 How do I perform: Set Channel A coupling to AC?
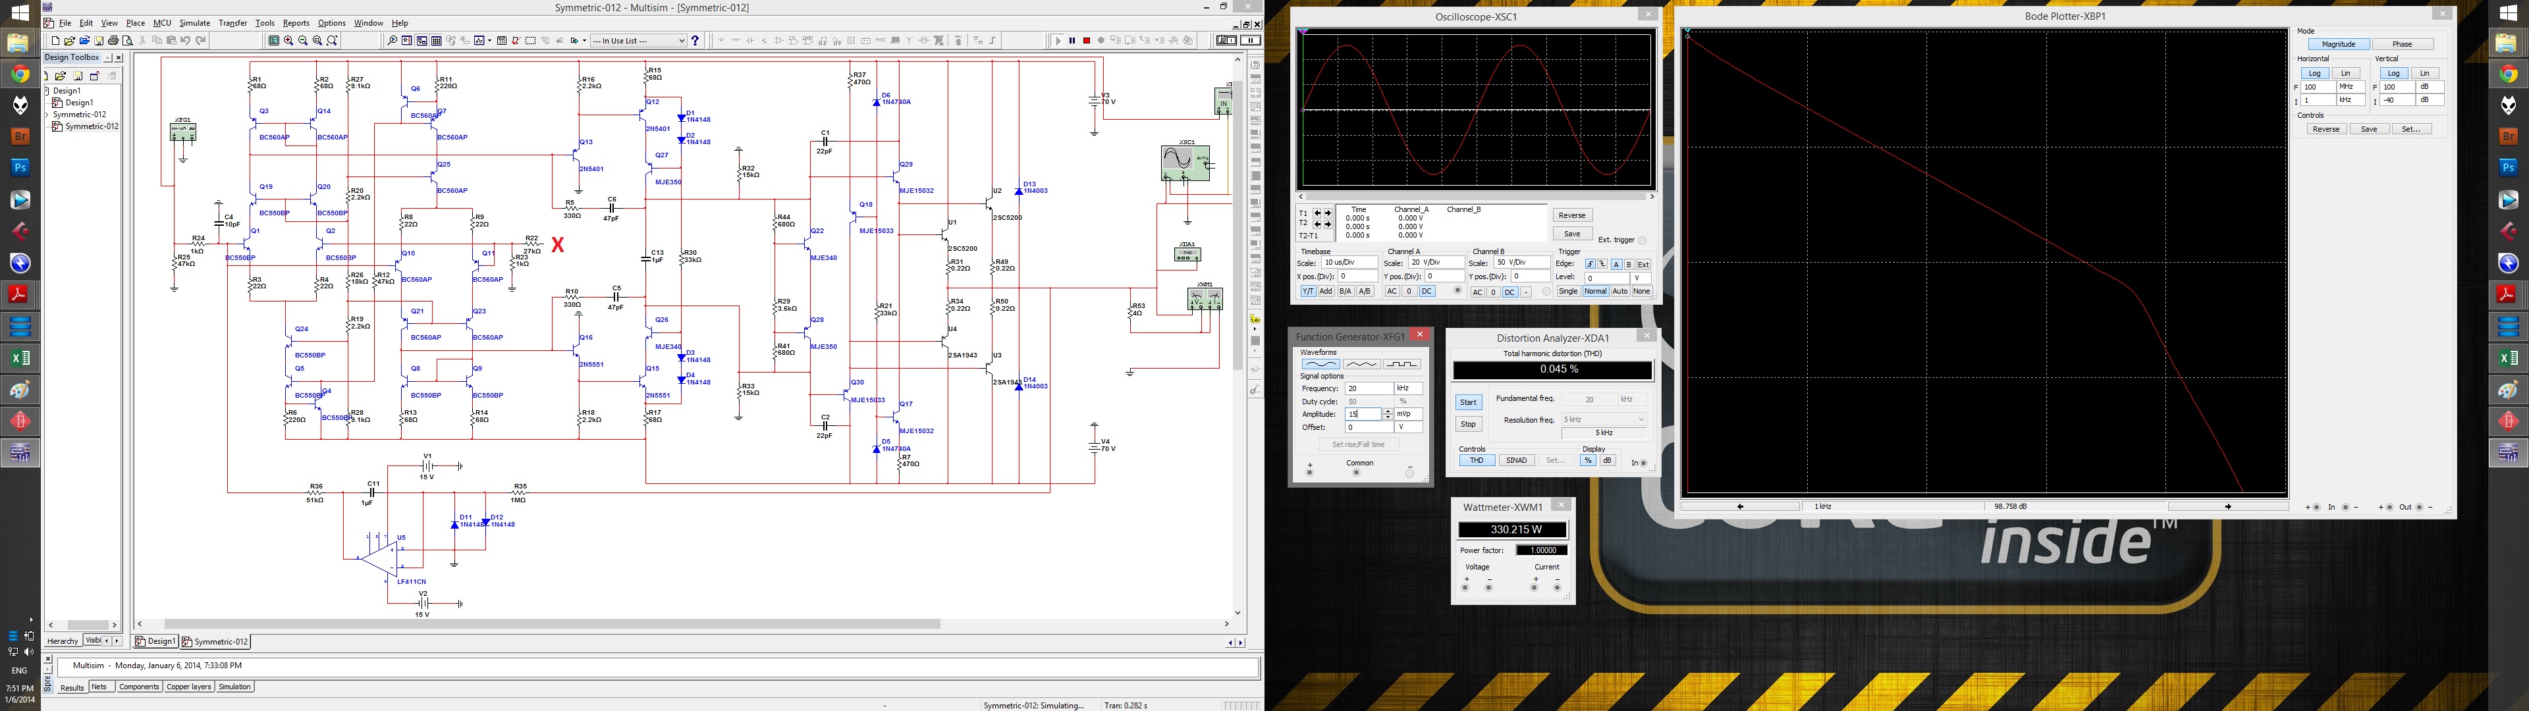point(1392,292)
